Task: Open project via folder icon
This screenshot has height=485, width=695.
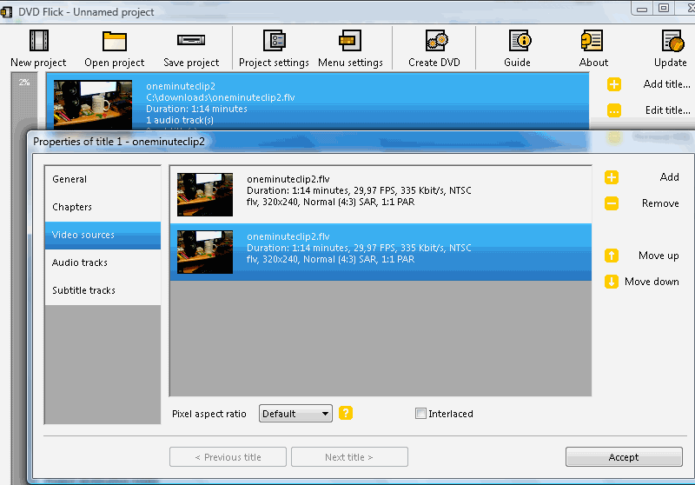Action: tap(115, 41)
